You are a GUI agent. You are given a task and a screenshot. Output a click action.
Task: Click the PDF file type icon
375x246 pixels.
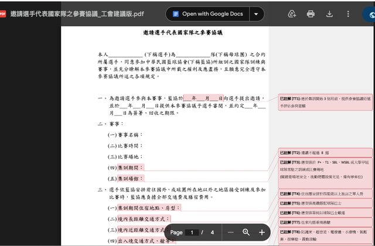5,13
